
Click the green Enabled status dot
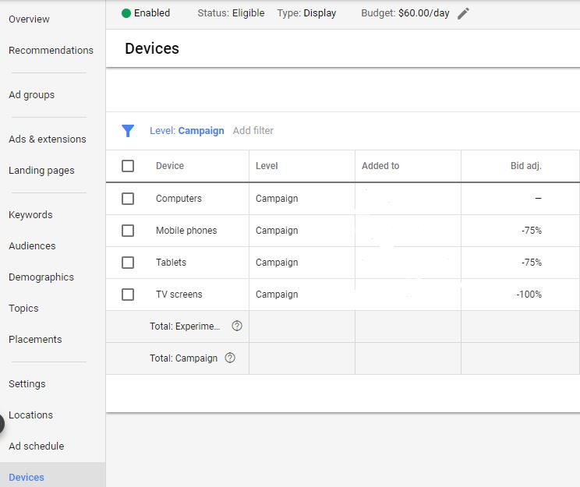(x=126, y=13)
